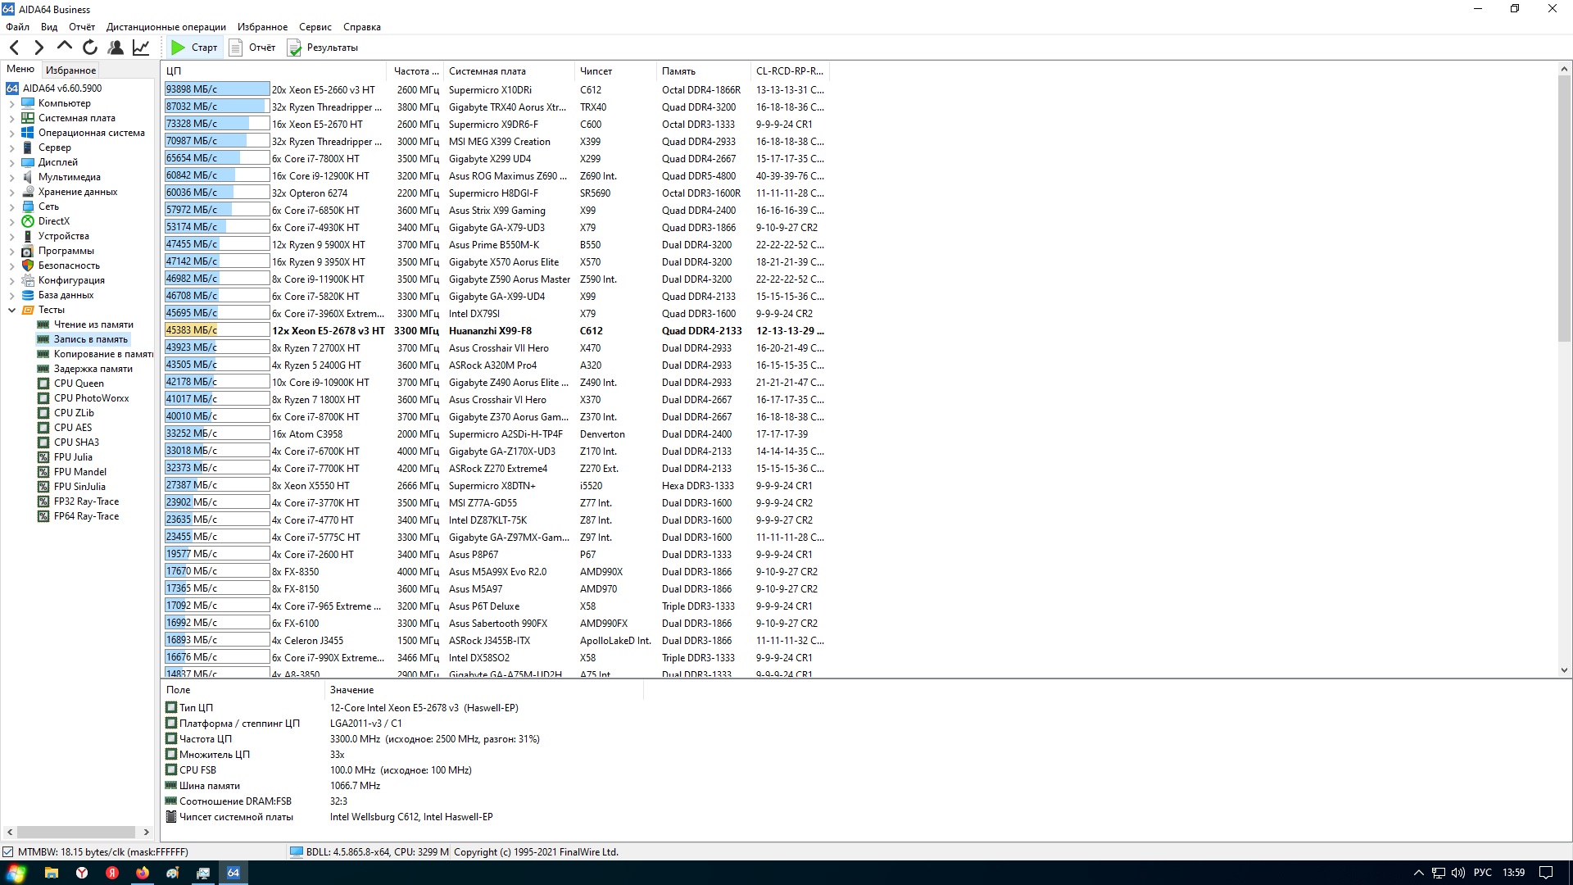Toggle the status bar MTMBW checkbox

point(8,852)
